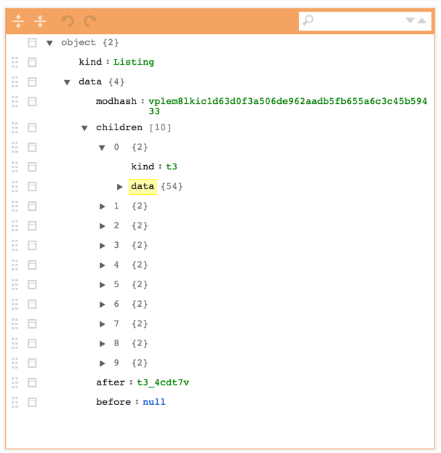
Task: Expand child 6 node
Action: coord(102,305)
